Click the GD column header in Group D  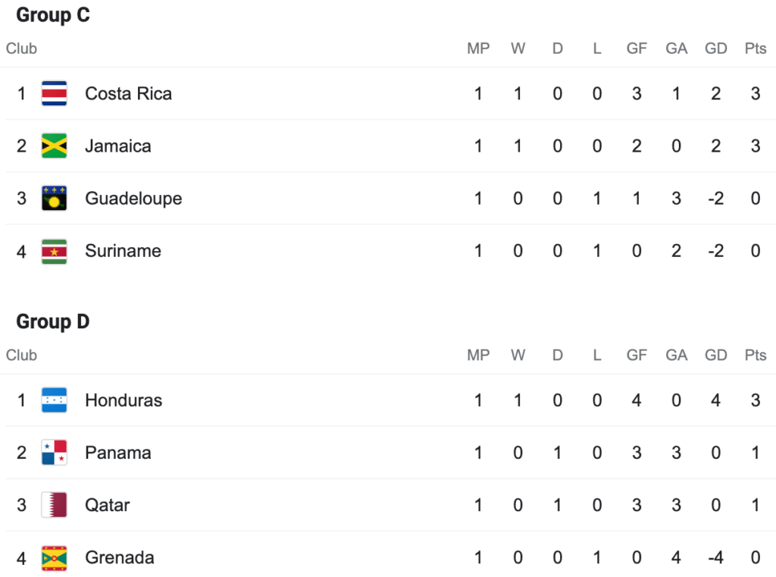pos(715,355)
